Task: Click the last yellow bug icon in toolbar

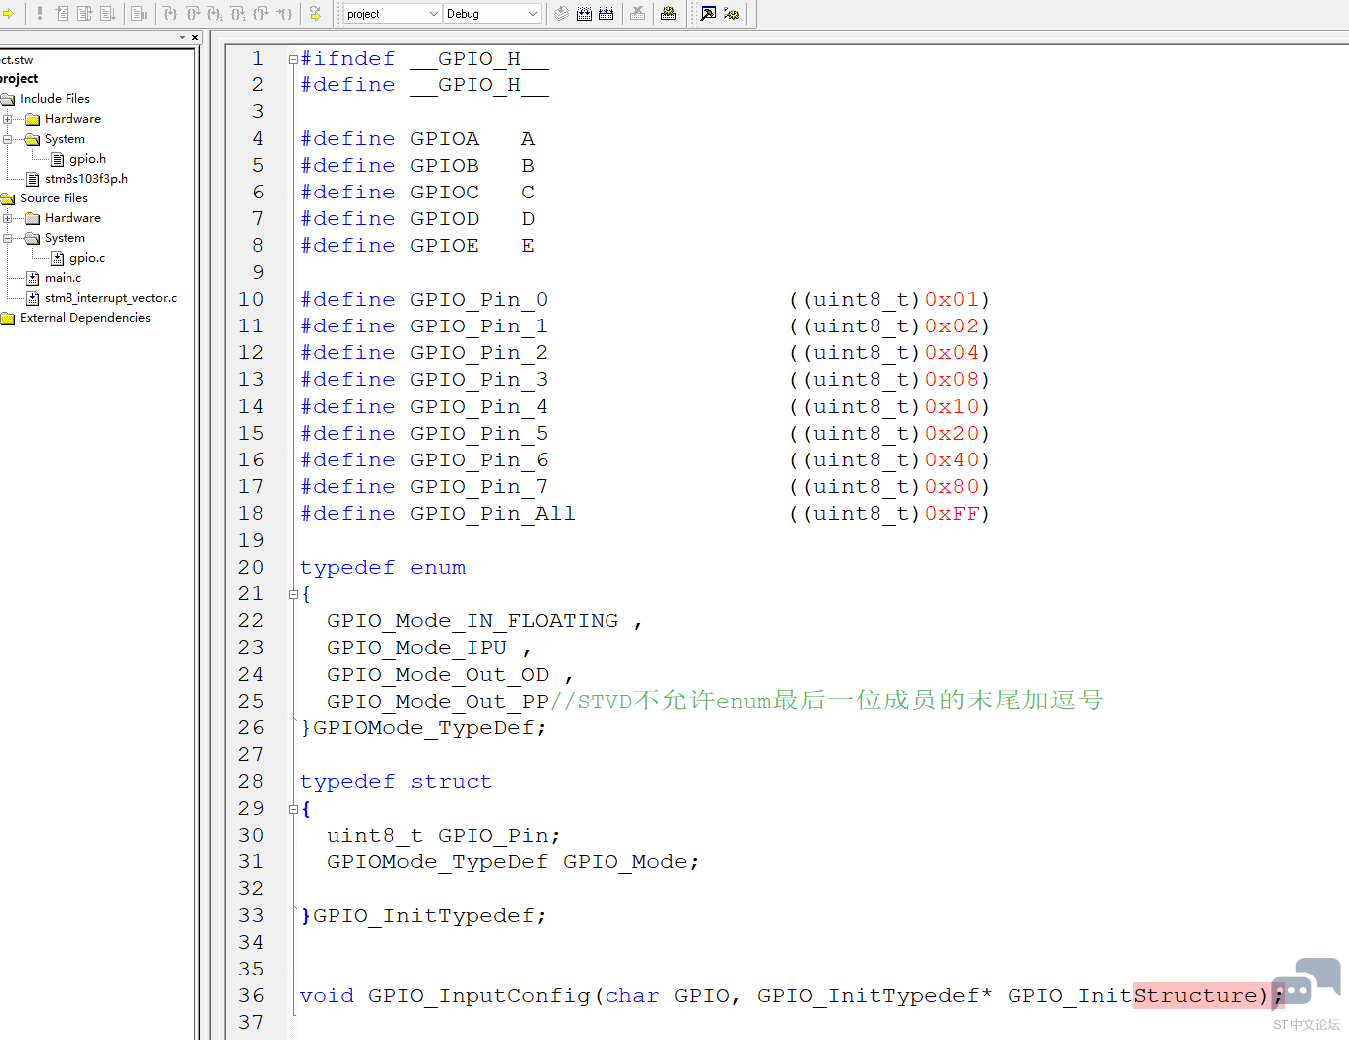Action: pos(732,14)
